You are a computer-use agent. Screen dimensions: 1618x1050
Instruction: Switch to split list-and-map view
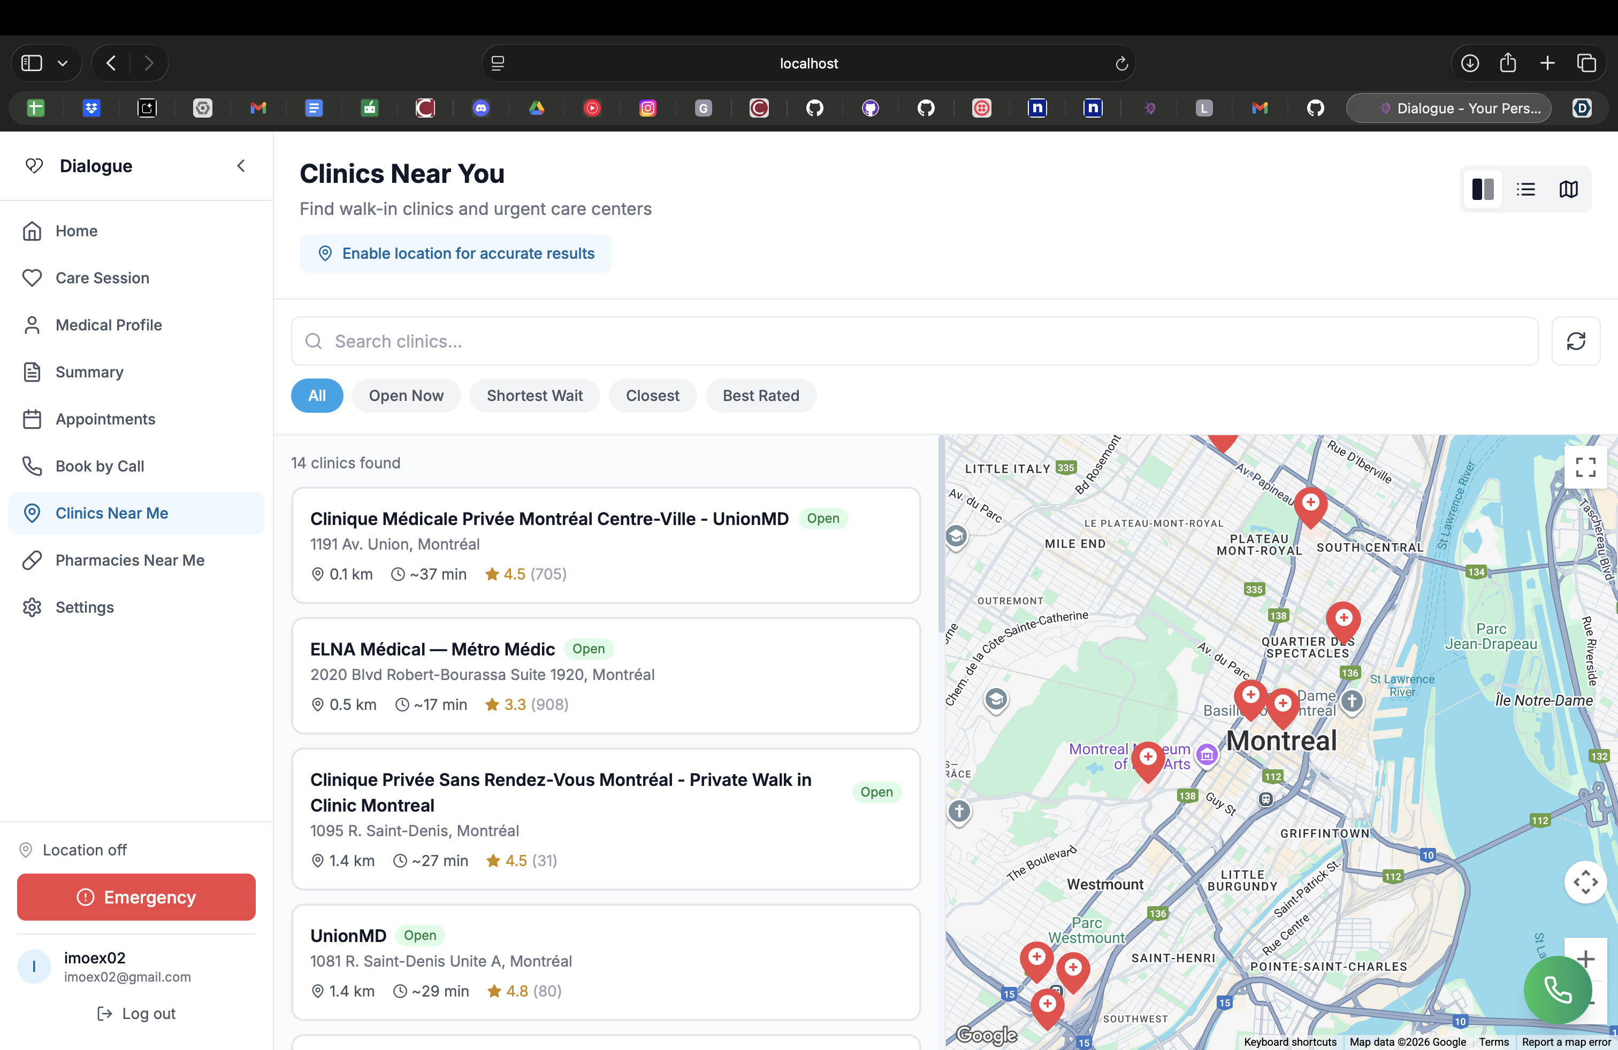click(x=1482, y=189)
